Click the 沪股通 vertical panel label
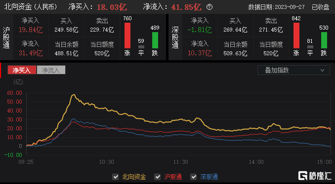Screen dimensions: 335x184 point(6,37)
